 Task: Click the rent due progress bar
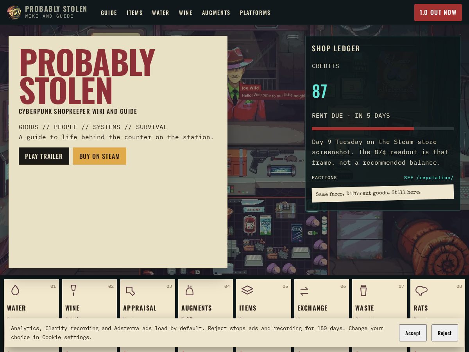pyautogui.click(x=383, y=129)
